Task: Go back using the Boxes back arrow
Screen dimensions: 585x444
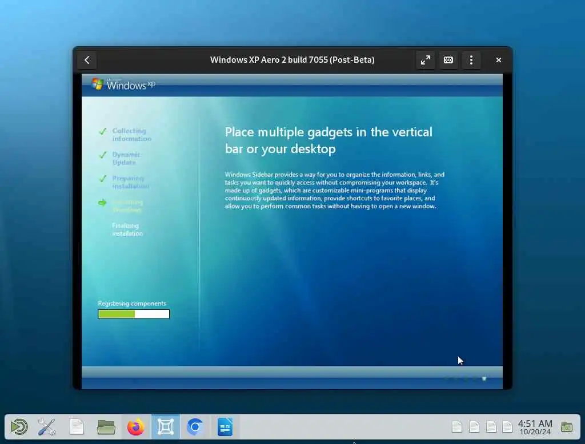Action: 87,60
